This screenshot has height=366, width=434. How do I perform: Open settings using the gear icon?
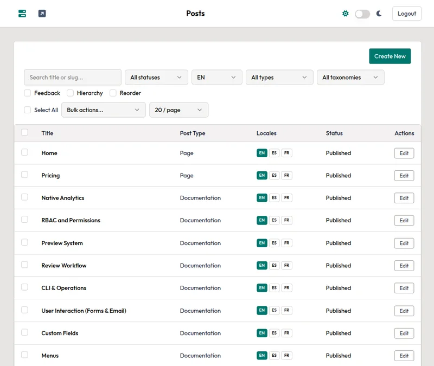pos(346,13)
